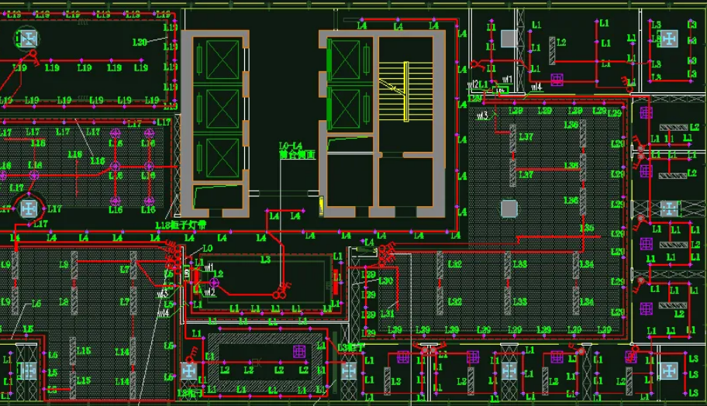This screenshot has width=707, height=406.
Task: Select the top elevator car in left shaft
Action: click(222, 59)
